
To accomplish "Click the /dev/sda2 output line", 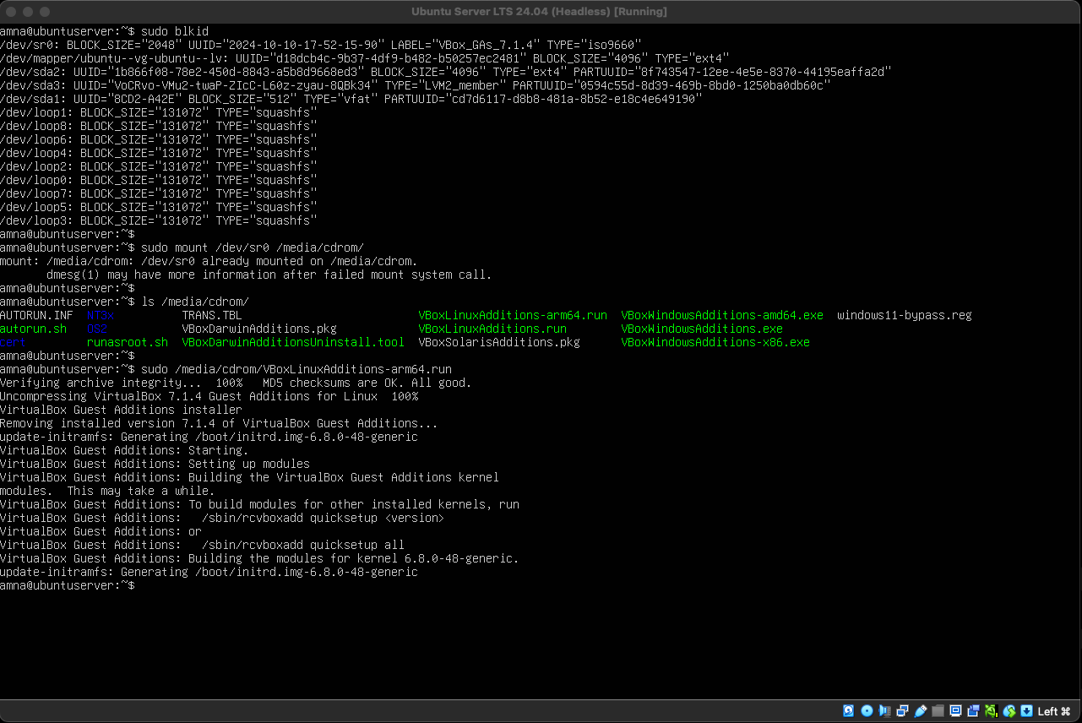I will (446, 72).
